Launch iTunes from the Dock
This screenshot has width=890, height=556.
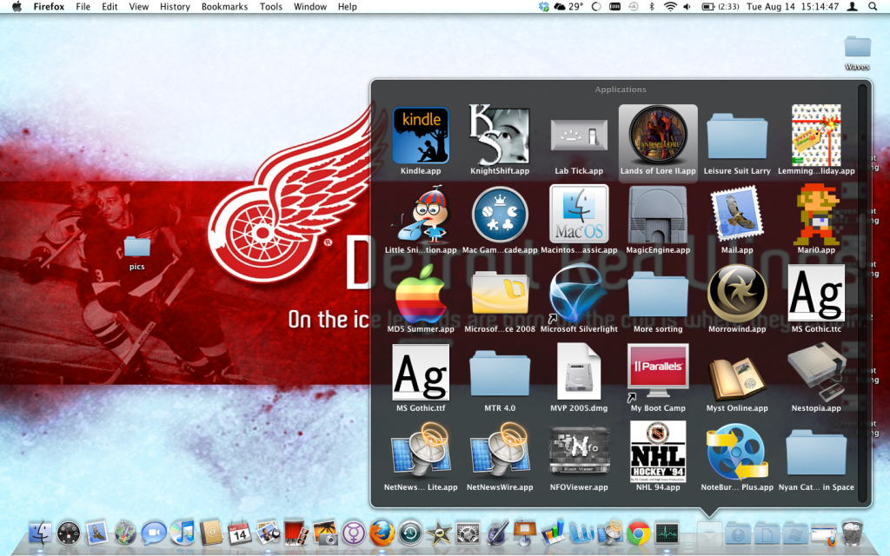tap(183, 533)
